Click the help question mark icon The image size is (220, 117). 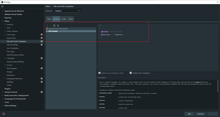(4, 114)
